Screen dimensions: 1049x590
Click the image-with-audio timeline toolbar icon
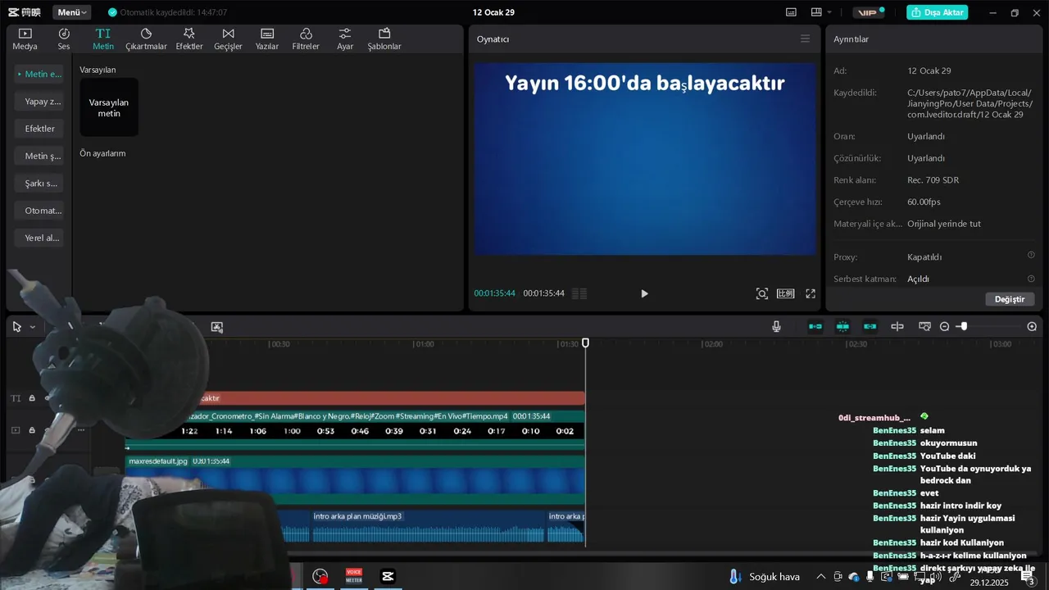pos(217,326)
